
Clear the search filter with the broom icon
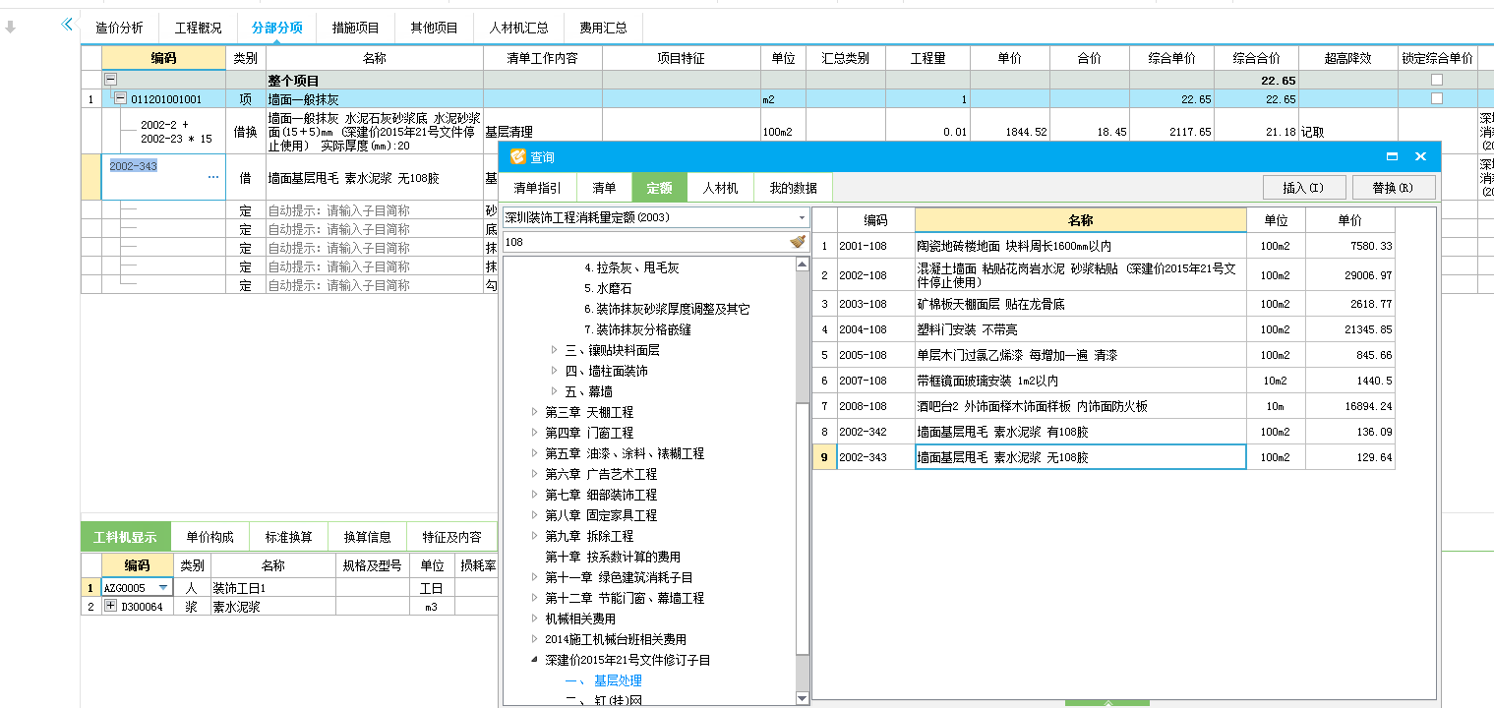[x=797, y=242]
